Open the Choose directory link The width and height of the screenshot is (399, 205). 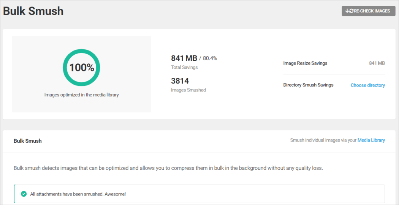[367, 85]
